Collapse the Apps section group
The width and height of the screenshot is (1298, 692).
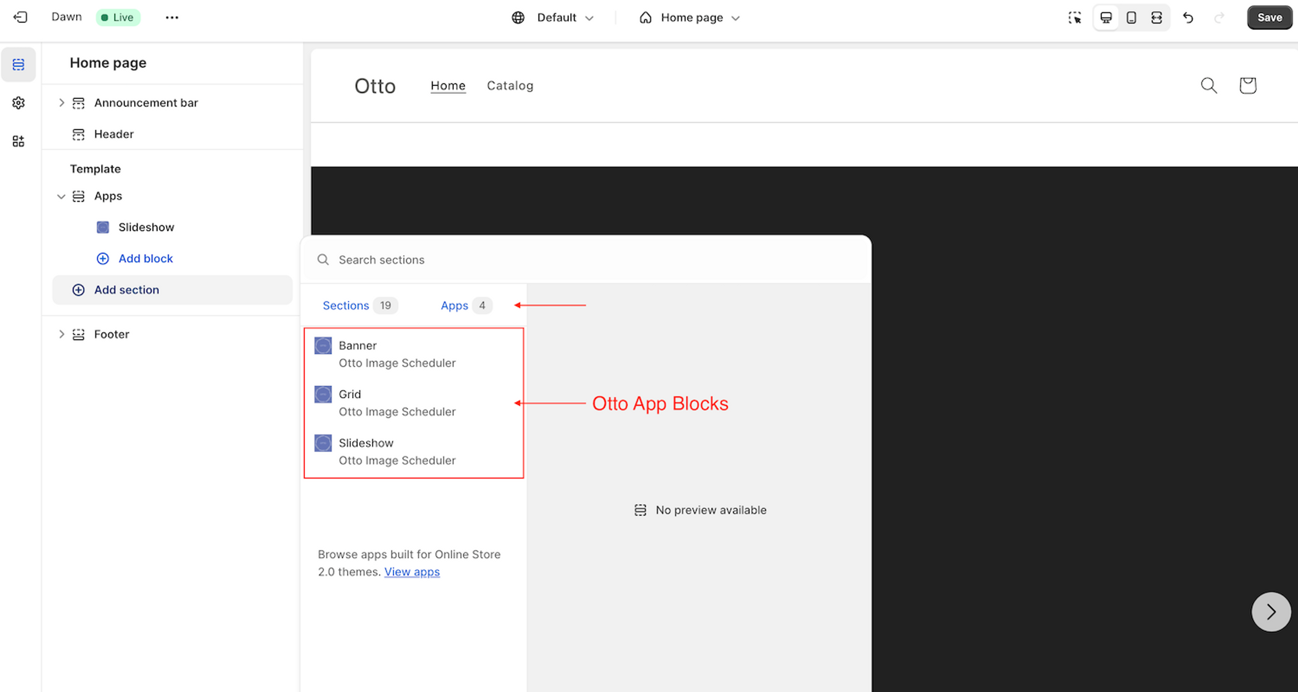pos(62,196)
